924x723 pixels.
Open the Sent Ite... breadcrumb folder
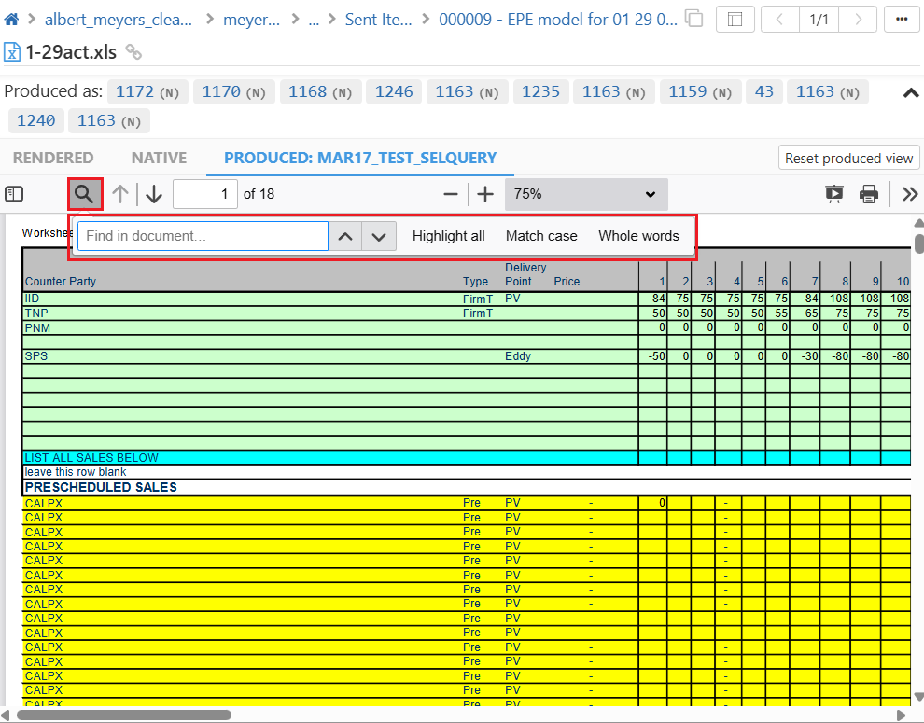pyautogui.click(x=378, y=20)
